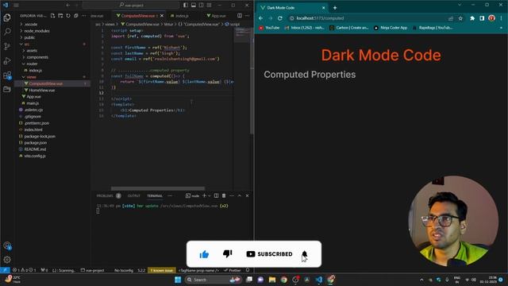The width and height of the screenshot is (508, 286).
Task: Open the Accounts menu in activity bar
Action: [x=7, y=245]
